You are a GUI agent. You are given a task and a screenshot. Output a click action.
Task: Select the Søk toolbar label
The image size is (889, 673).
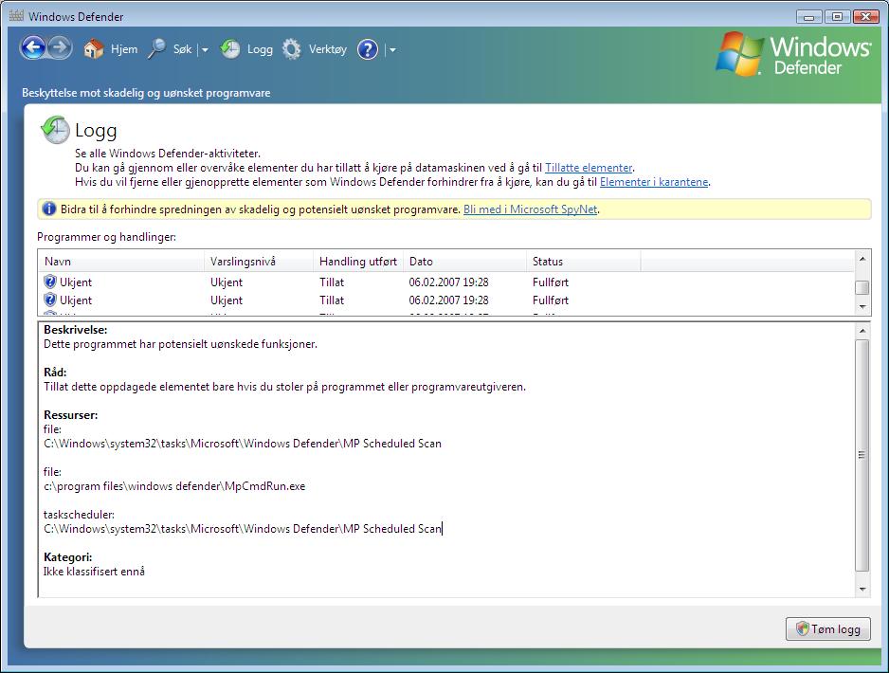coord(183,49)
